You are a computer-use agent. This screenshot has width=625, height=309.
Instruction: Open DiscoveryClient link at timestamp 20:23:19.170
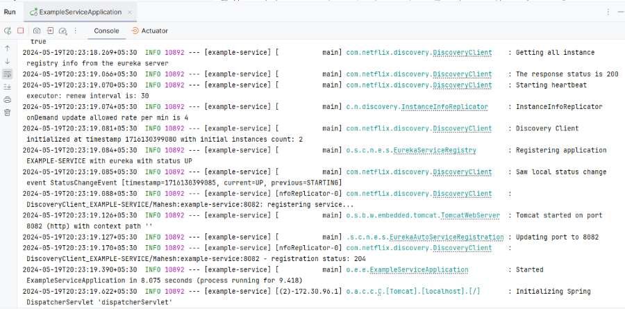tap(462, 248)
